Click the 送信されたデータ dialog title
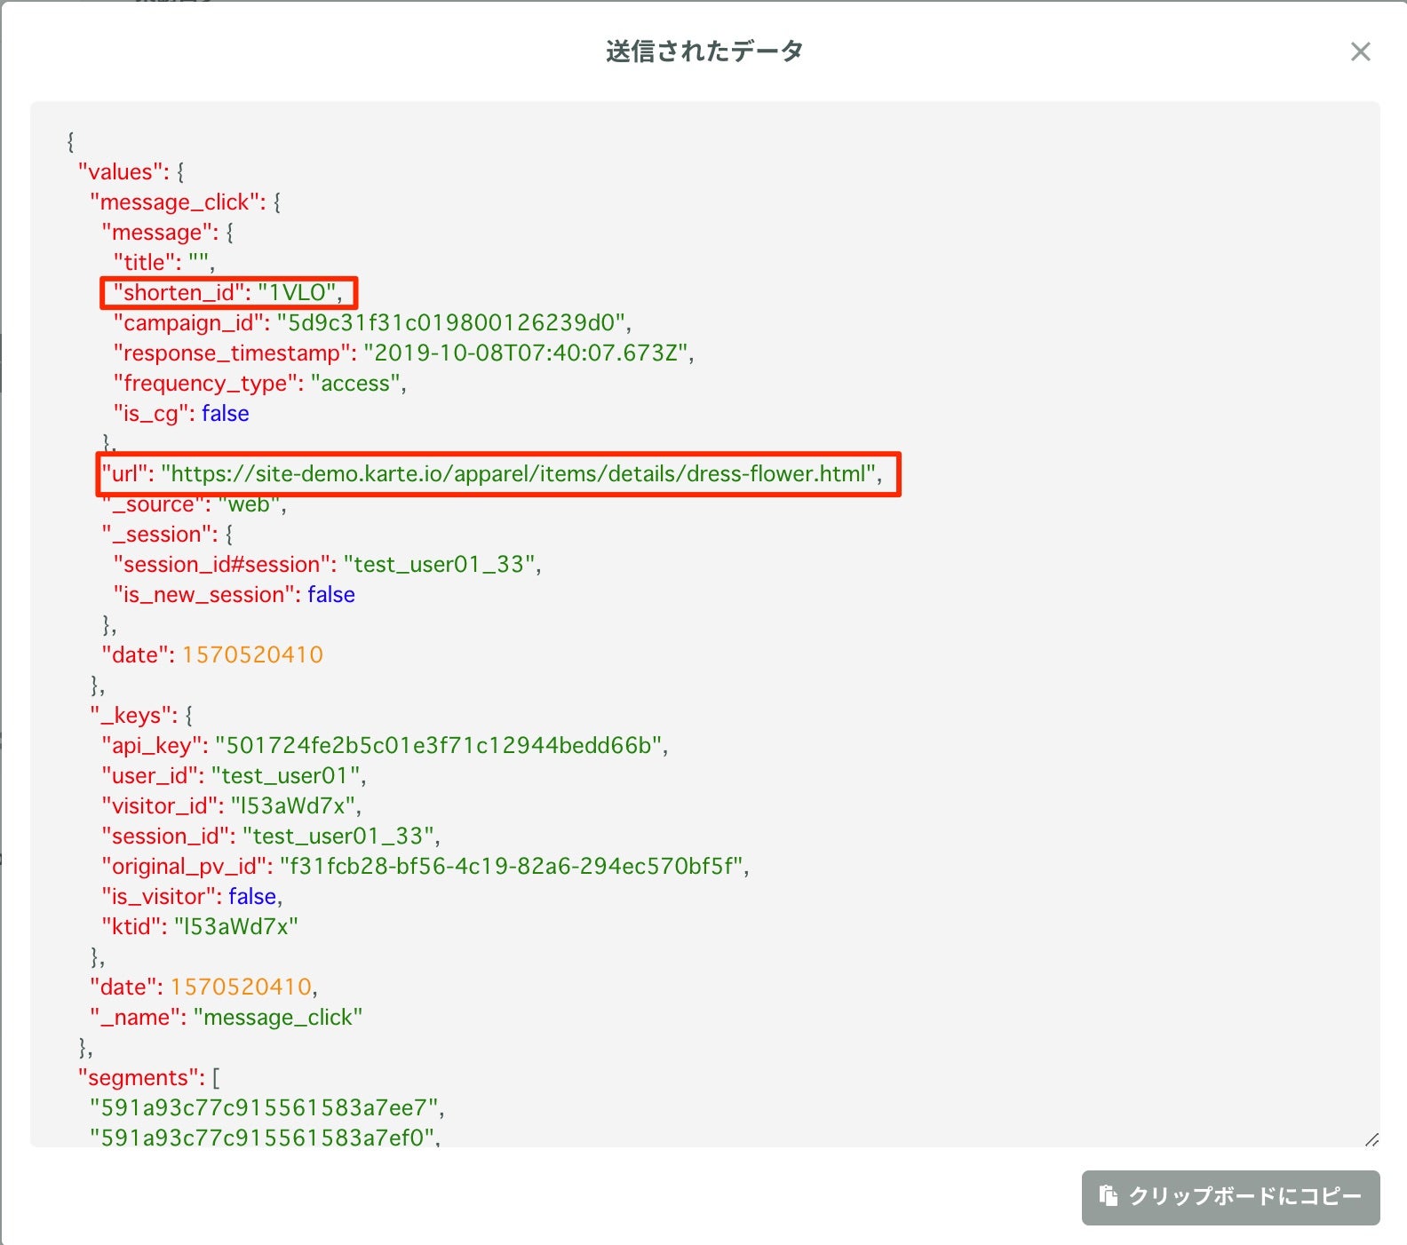This screenshot has height=1245, width=1407. (704, 51)
